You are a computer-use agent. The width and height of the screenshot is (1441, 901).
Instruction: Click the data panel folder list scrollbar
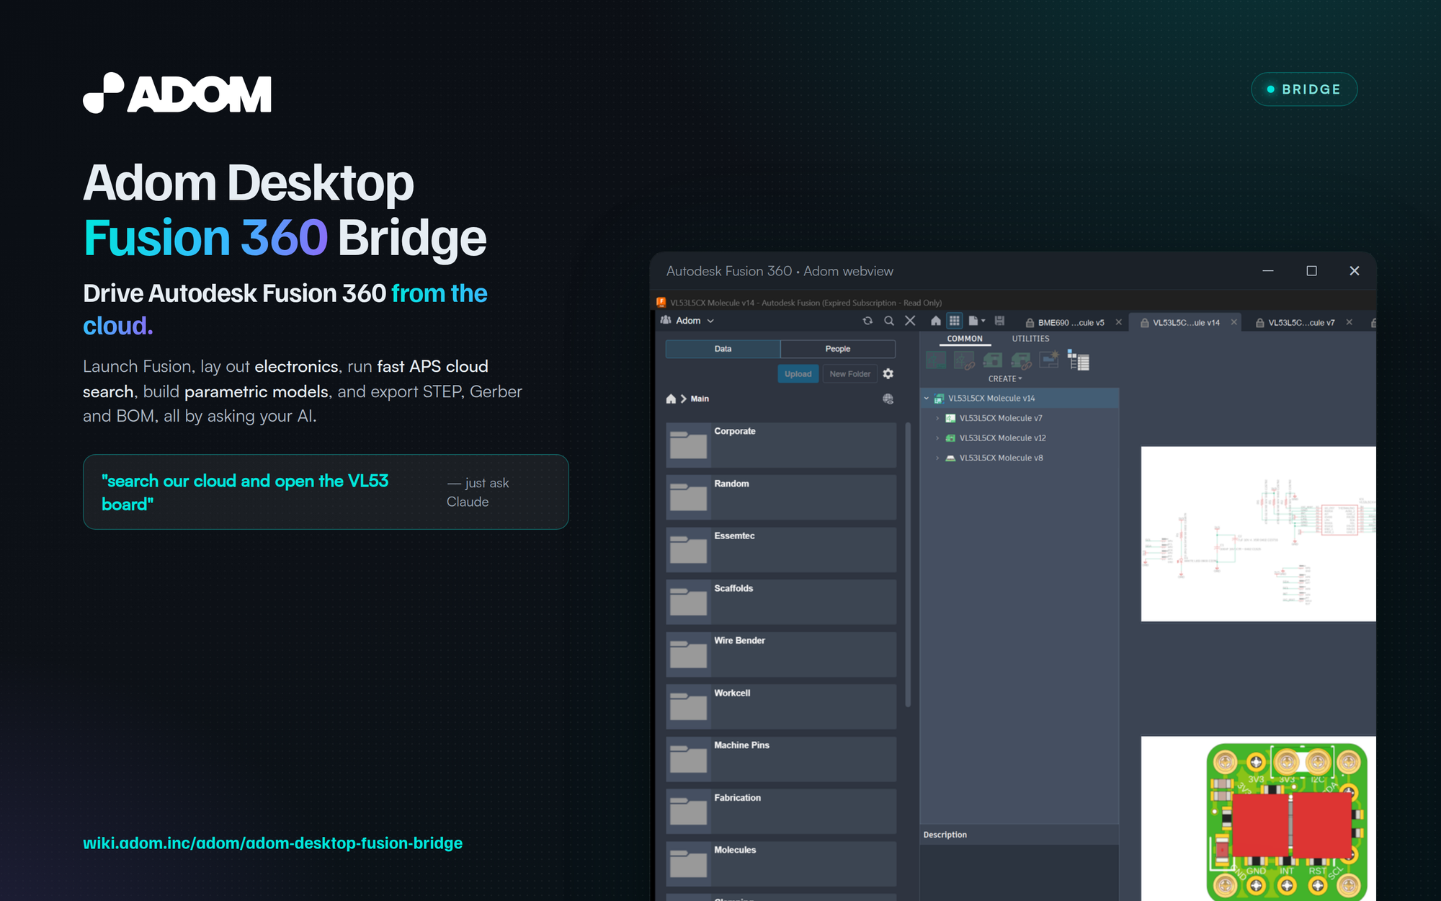pos(907,565)
